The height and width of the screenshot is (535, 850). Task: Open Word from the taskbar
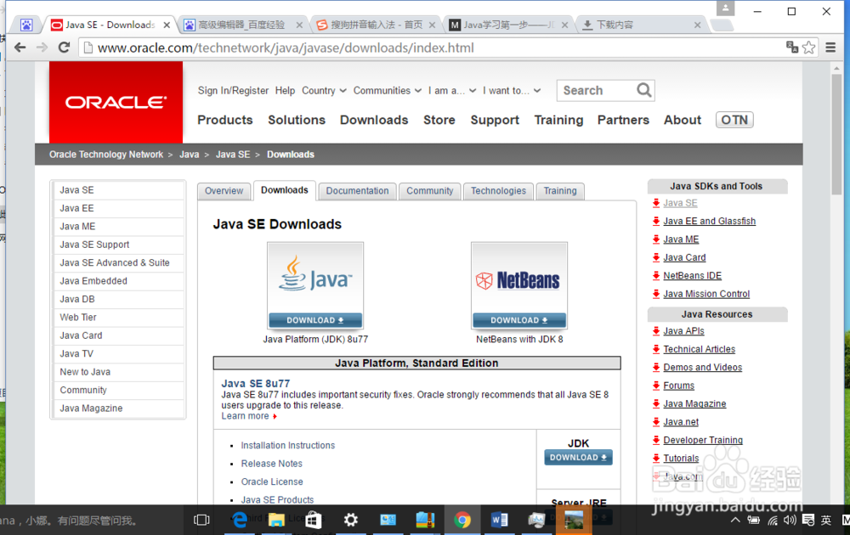pyautogui.click(x=499, y=520)
